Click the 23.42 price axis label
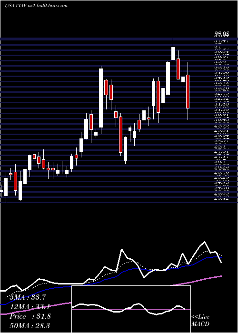Viewport: 238px width, 333px height. [x=221, y=198]
